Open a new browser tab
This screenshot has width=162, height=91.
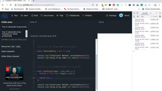34,1
